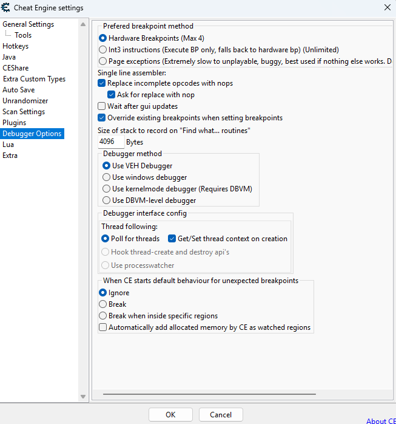This screenshot has width=396, height=424.
Task: Open Auto Save settings
Action: pos(19,90)
